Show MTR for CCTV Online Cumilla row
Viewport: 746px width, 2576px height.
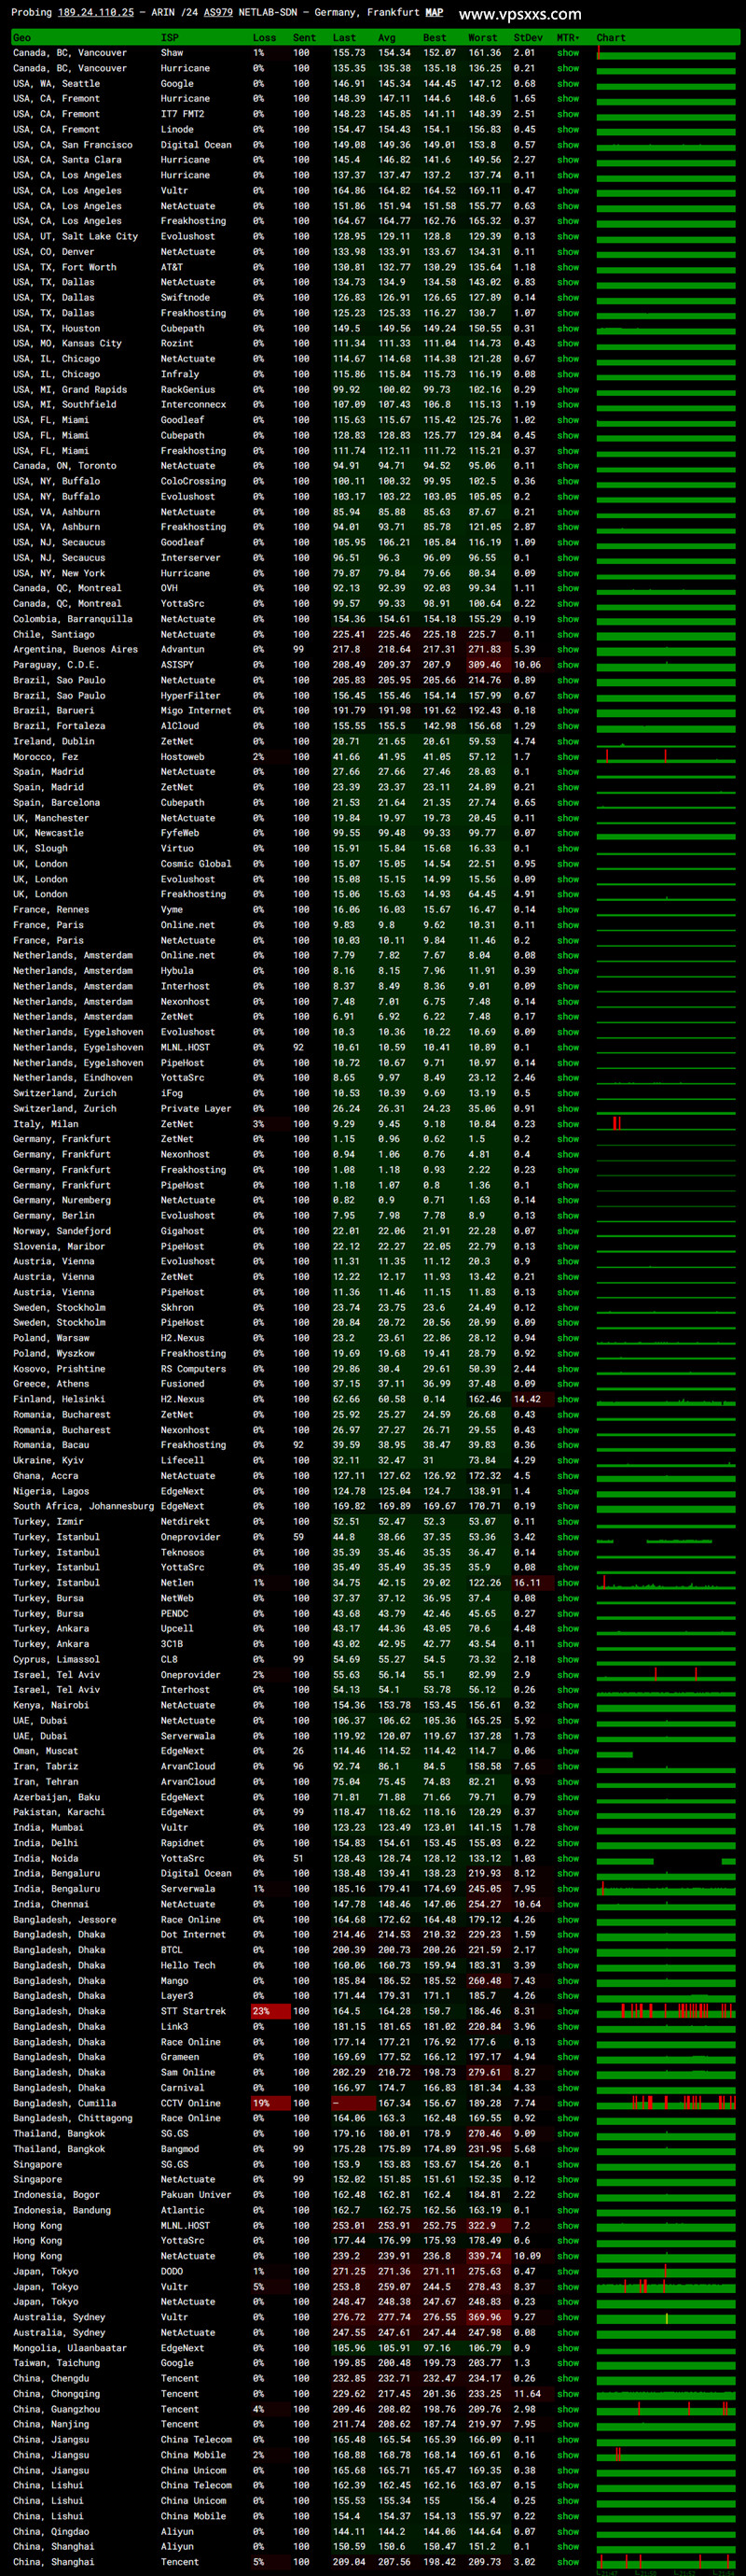pos(567,2103)
